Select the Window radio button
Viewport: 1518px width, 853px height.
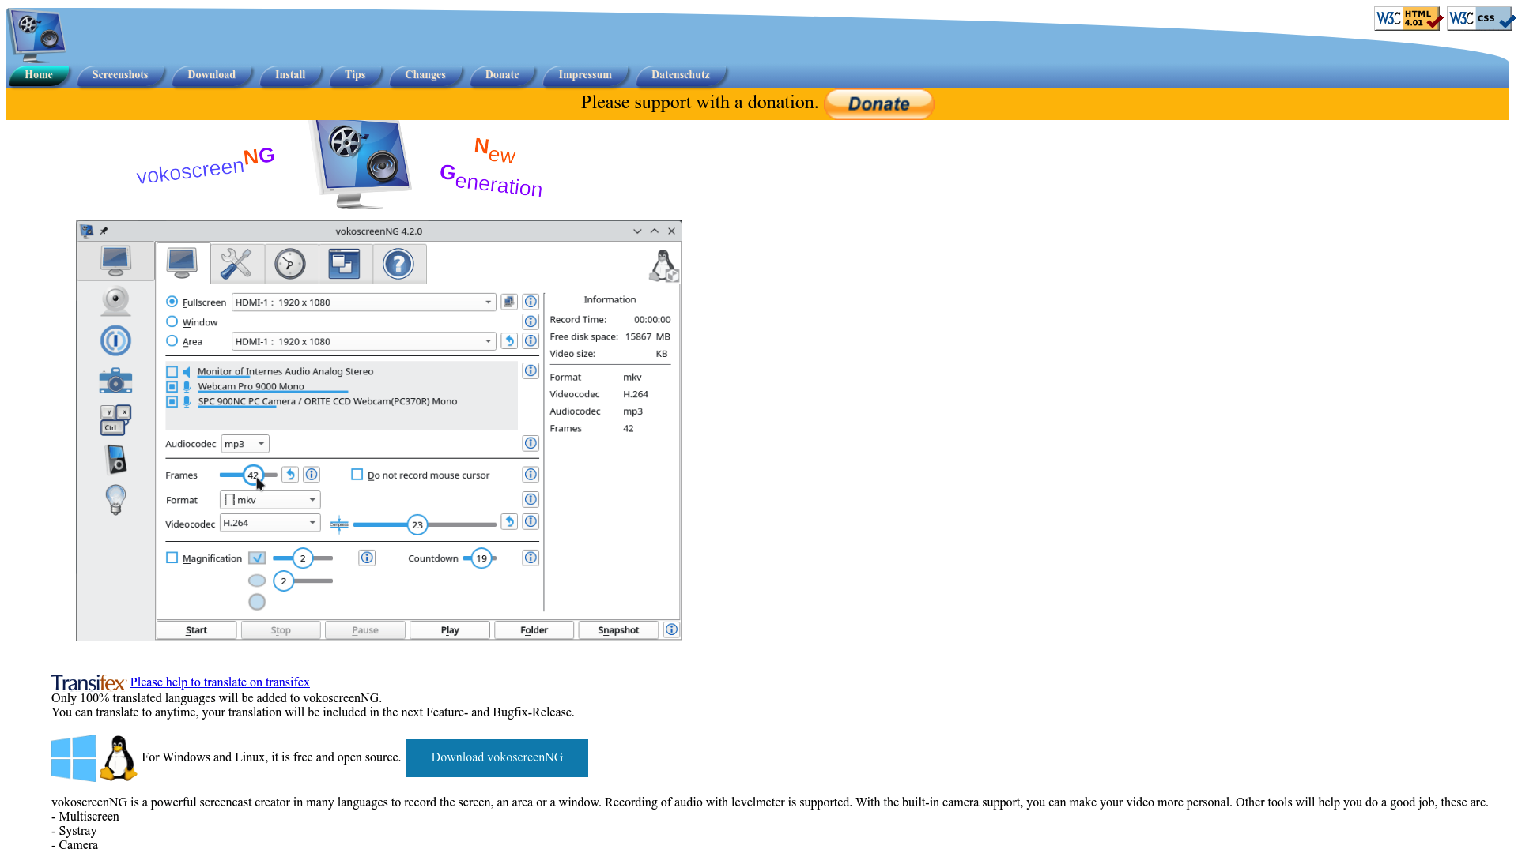tap(172, 321)
